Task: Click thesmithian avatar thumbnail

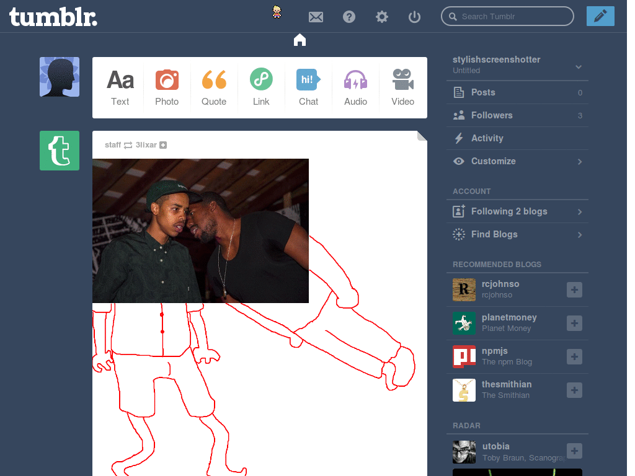Action: (464, 390)
